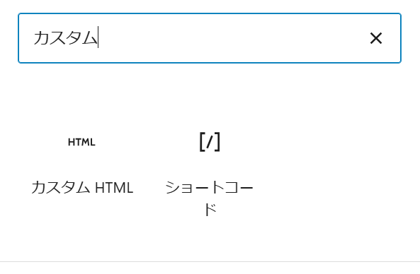Click the ド wrapped line of ショートコード
The height and width of the screenshot is (274, 420).
click(210, 209)
